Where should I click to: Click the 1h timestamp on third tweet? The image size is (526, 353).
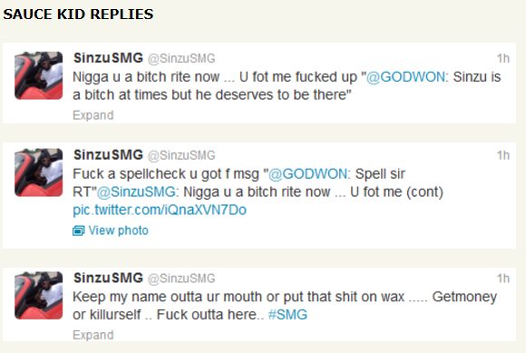(x=503, y=279)
